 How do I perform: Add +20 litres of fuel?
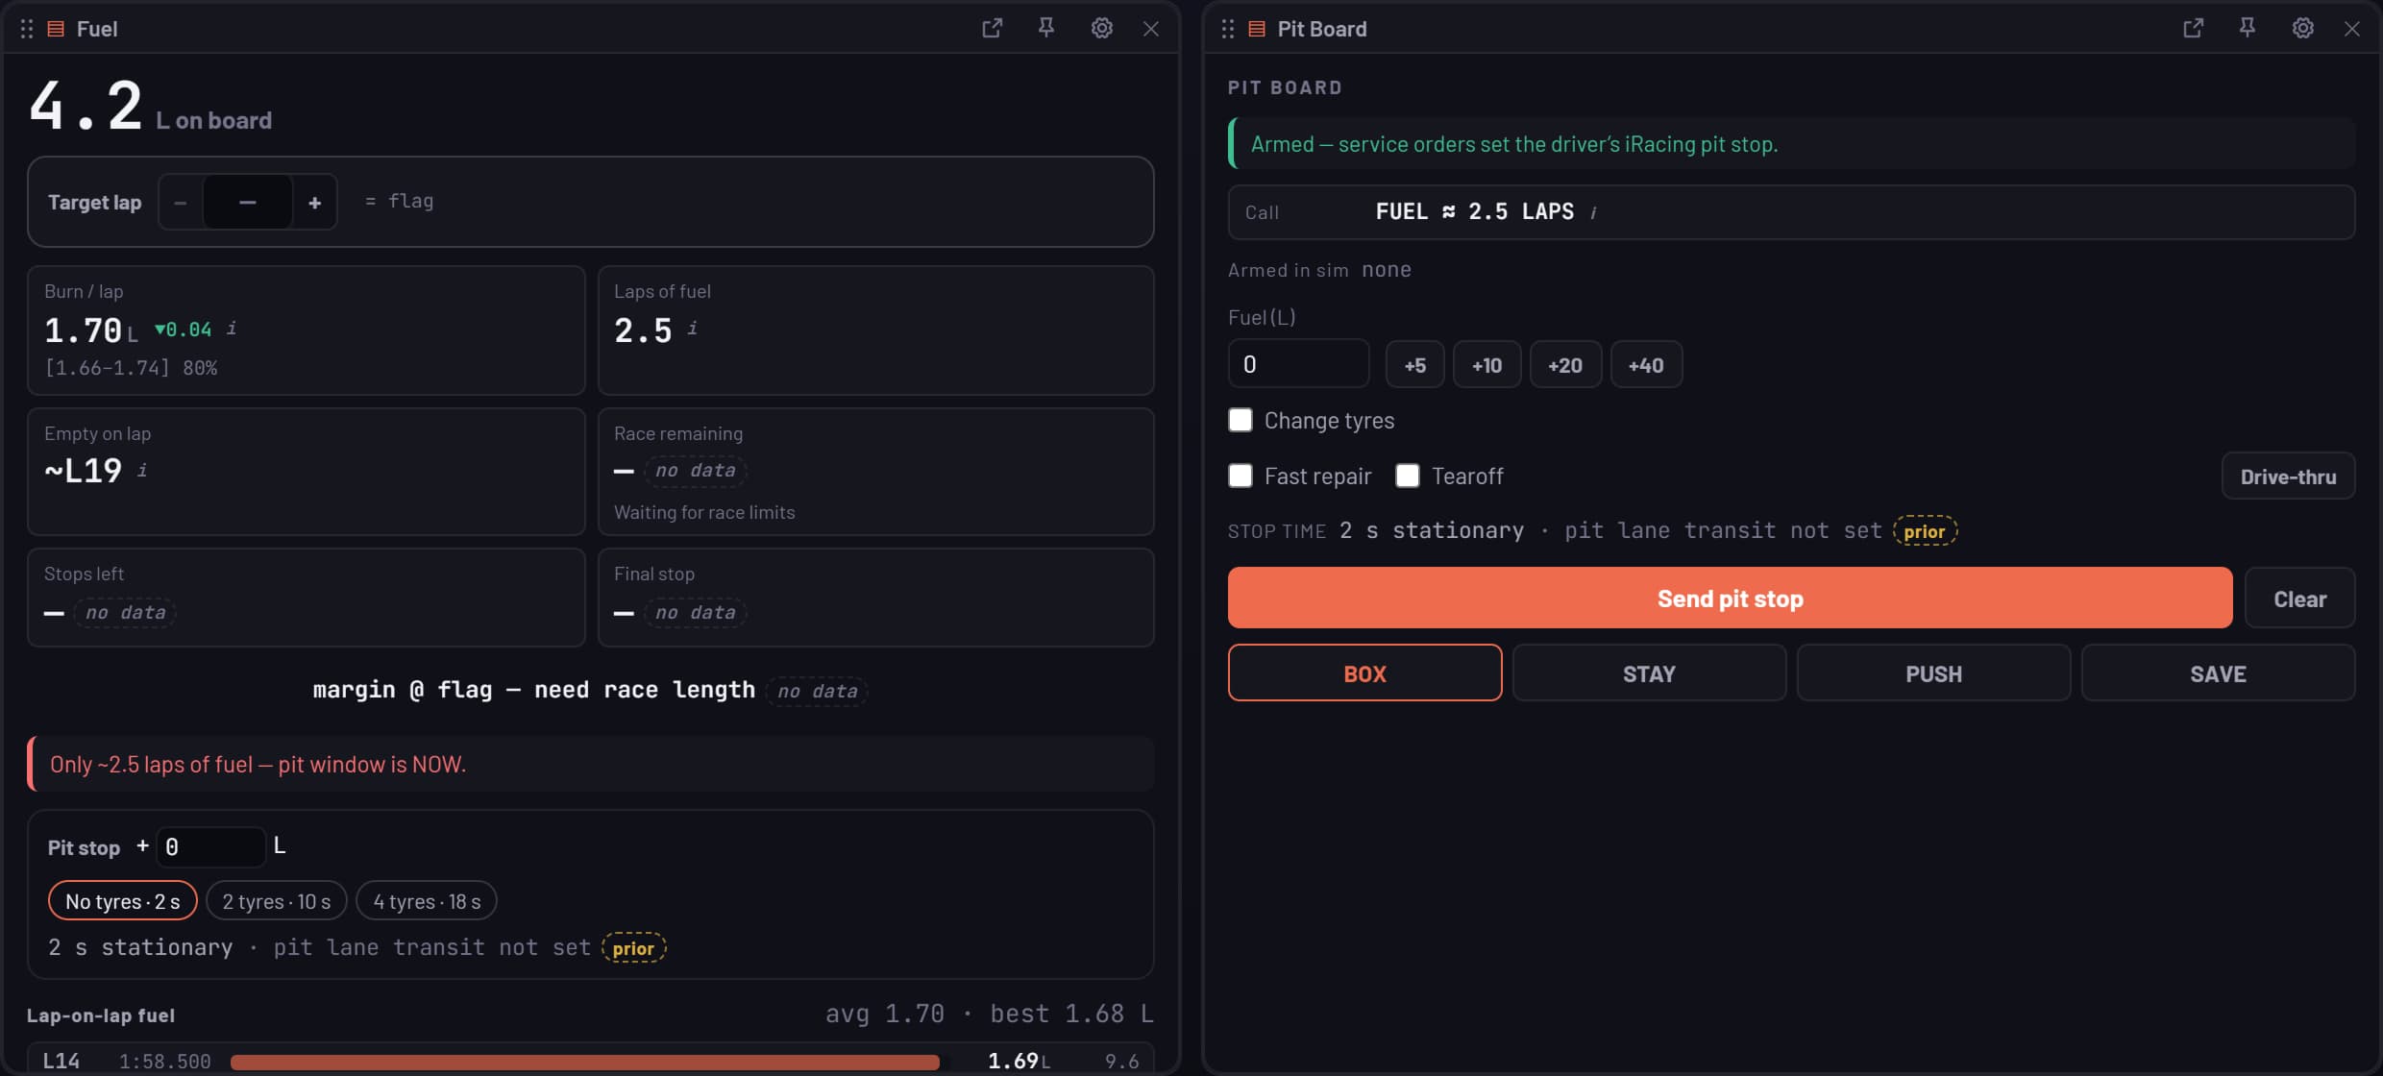coord(1565,365)
